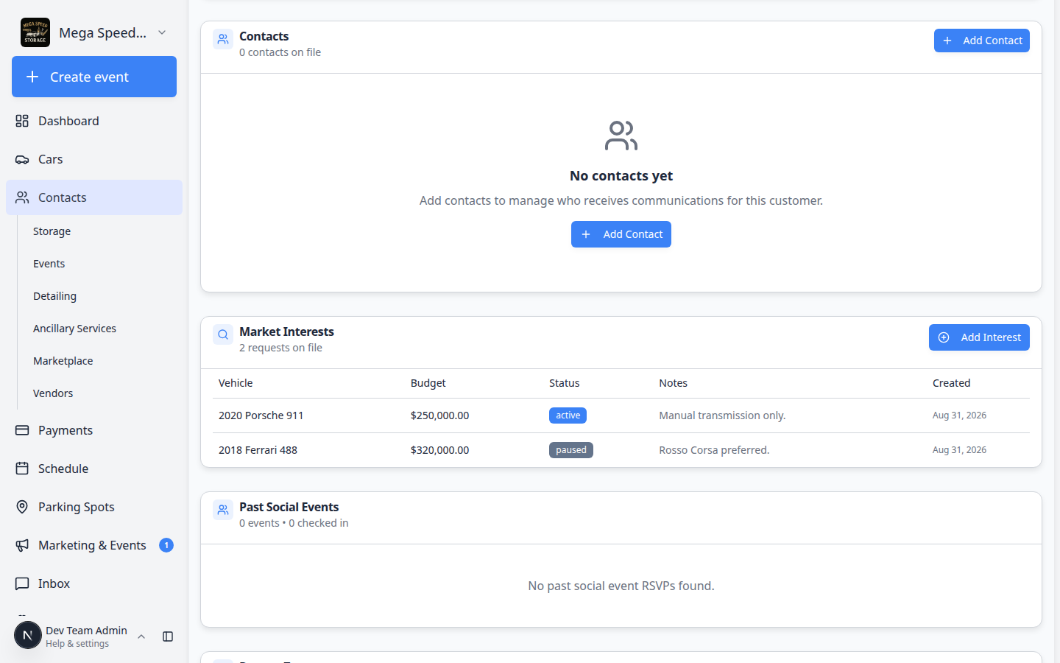Open the Events submenu item
1060x663 pixels.
pyautogui.click(x=49, y=264)
